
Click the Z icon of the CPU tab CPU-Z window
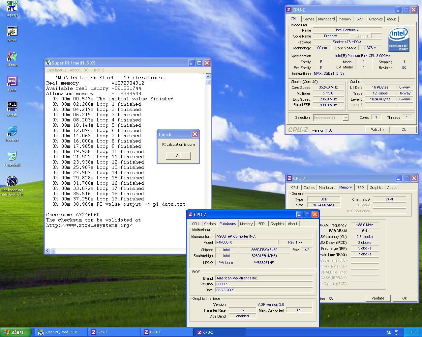tap(289, 10)
